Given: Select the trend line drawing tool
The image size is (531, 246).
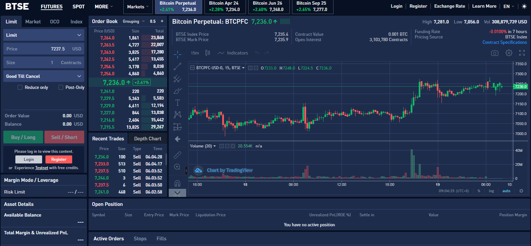Looking at the screenshot, I should click(177, 67).
